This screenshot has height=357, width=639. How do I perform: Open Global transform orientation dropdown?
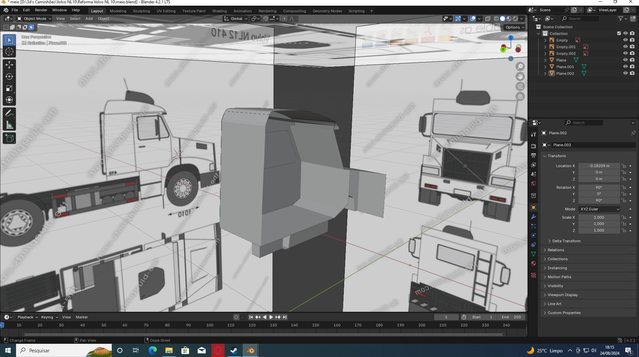coord(236,19)
